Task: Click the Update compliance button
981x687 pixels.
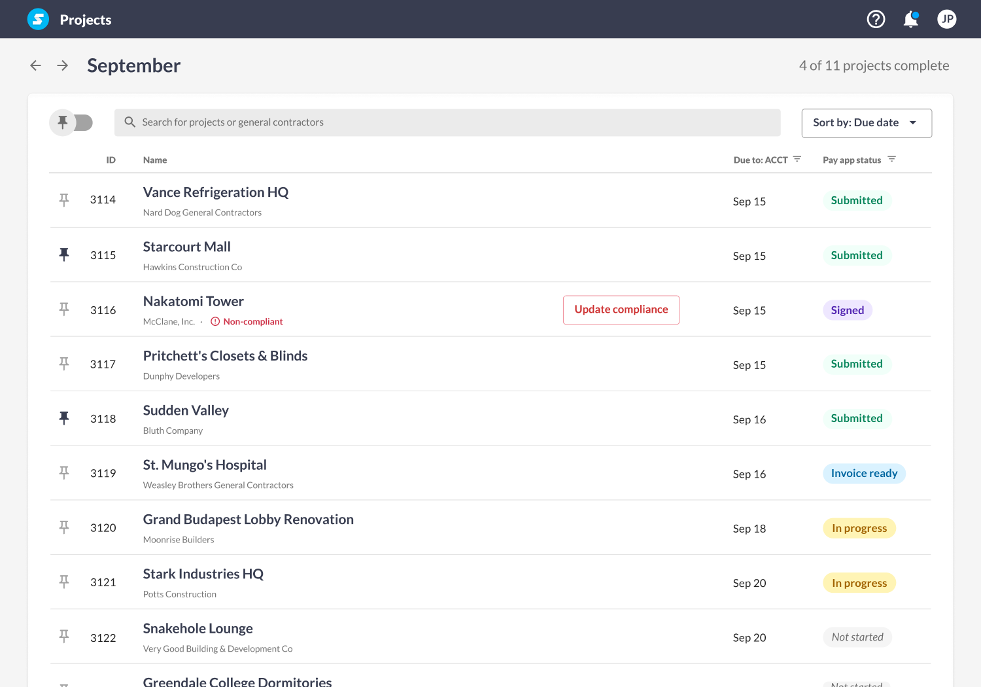Action: 621,309
